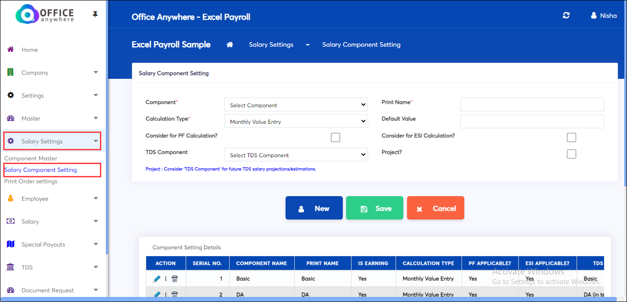Expand the Settings menu arrow
Viewport: 627px width, 302px height.
pyautogui.click(x=96, y=95)
